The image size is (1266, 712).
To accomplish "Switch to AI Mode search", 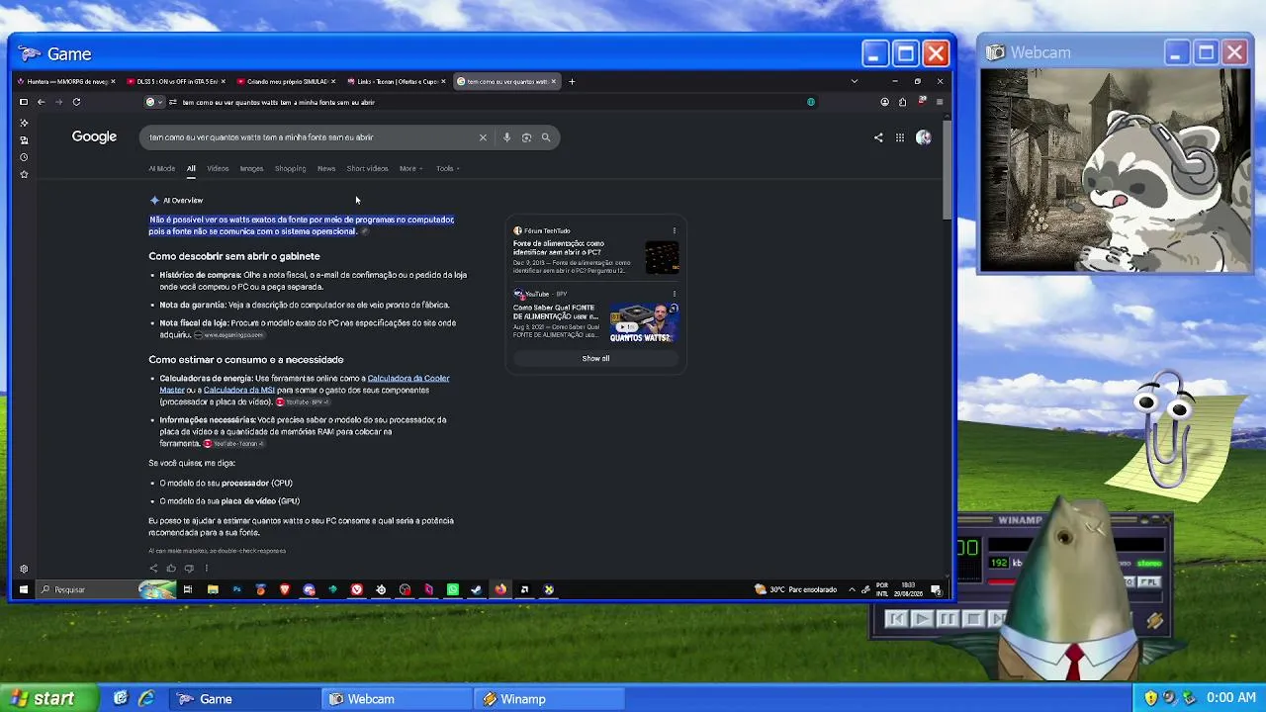I will click(161, 168).
